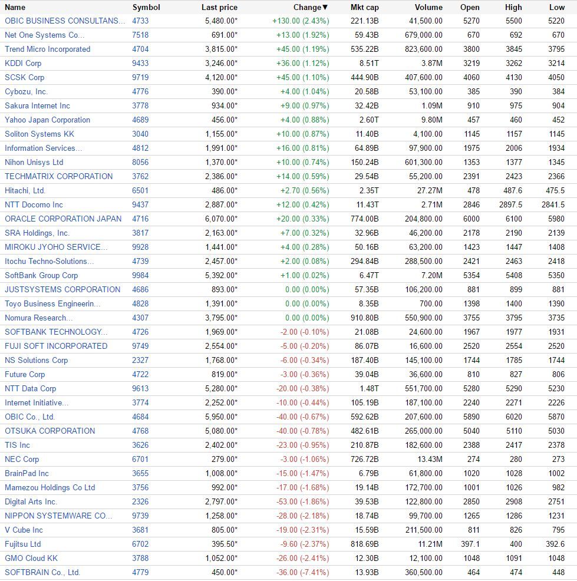Open Nihon Unisys Ltd link

(34, 162)
